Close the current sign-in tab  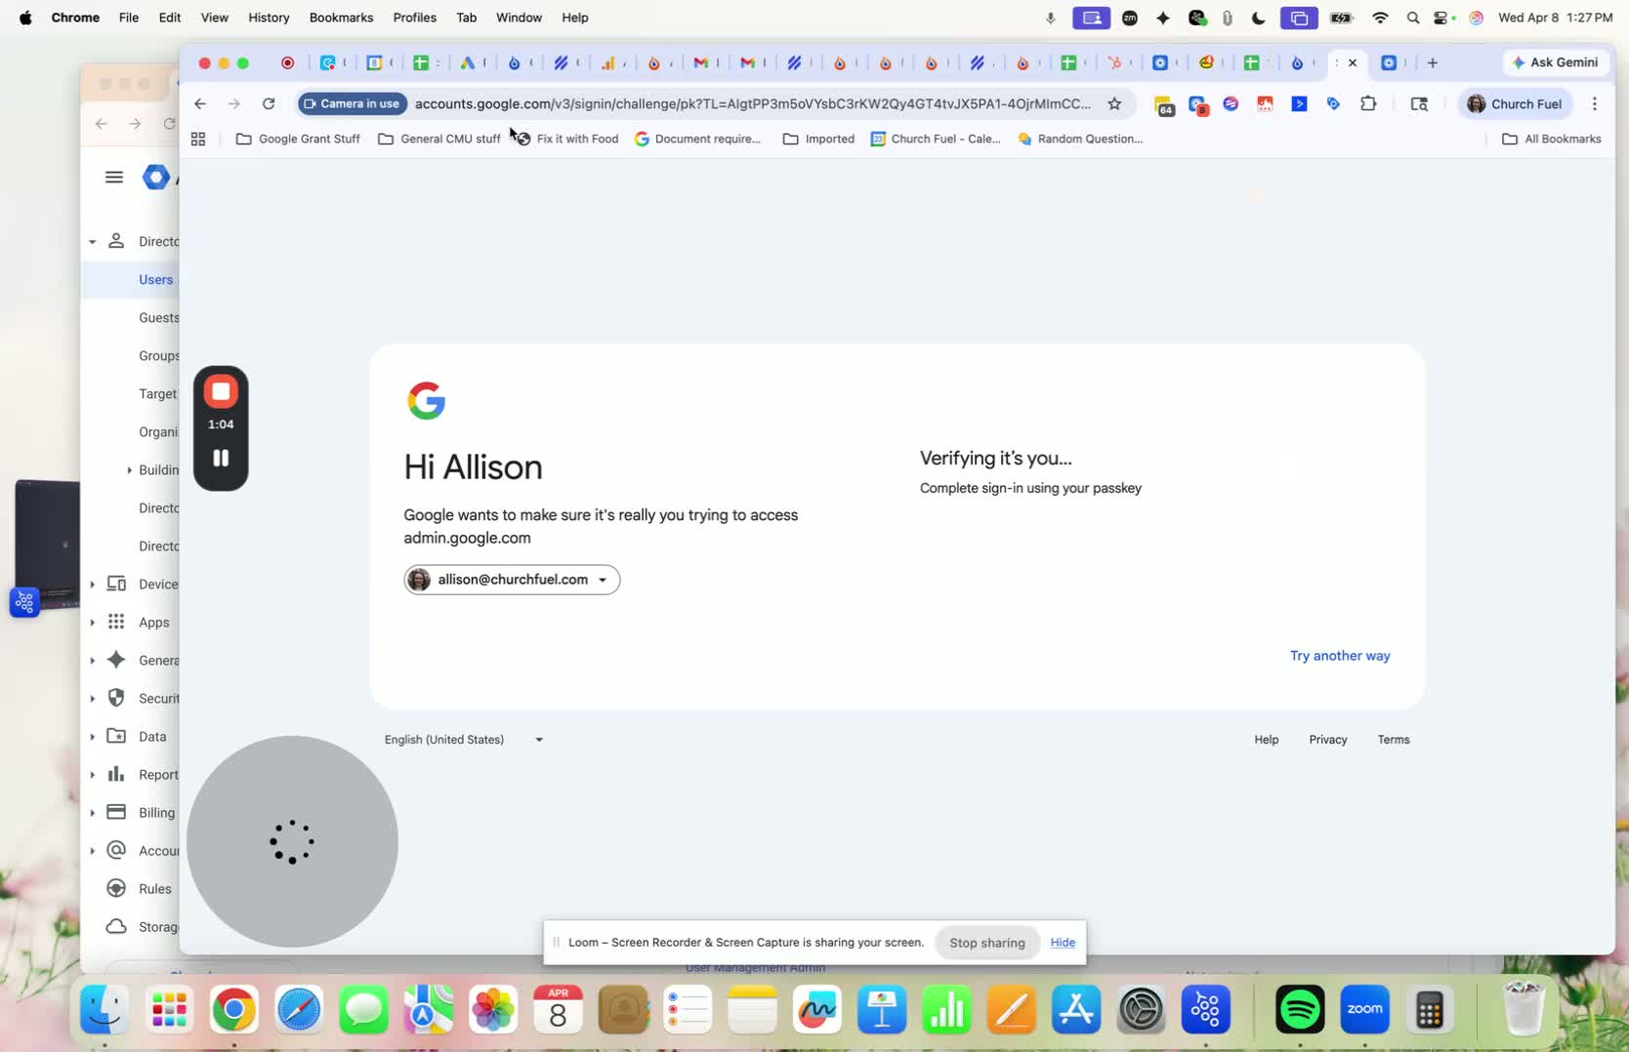1353,62
